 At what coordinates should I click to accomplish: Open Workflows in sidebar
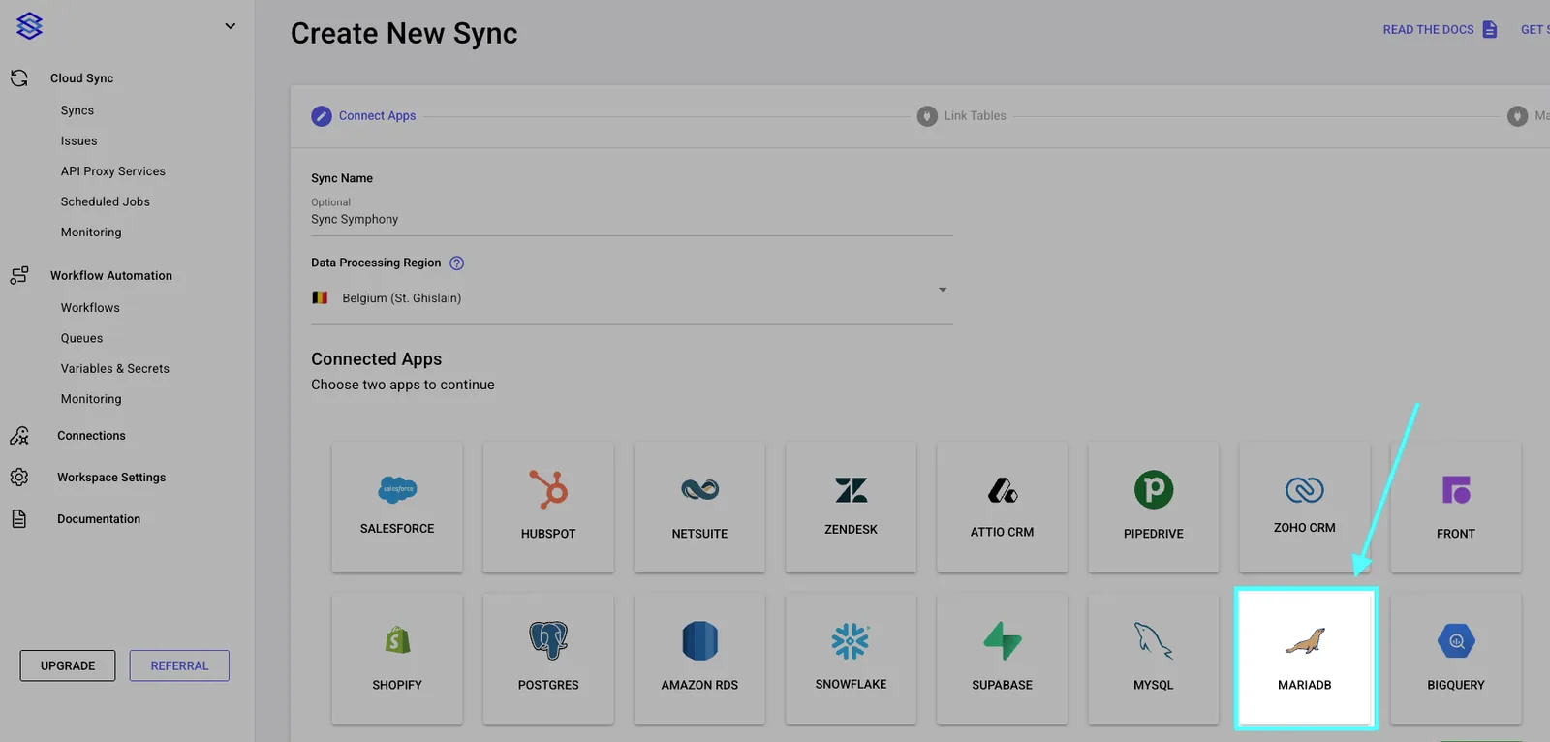(x=90, y=308)
